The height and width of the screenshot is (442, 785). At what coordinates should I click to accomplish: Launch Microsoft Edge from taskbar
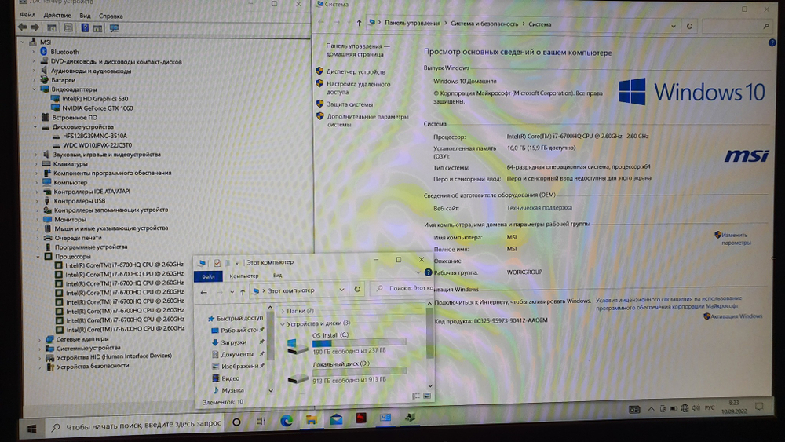click(286, 421)
